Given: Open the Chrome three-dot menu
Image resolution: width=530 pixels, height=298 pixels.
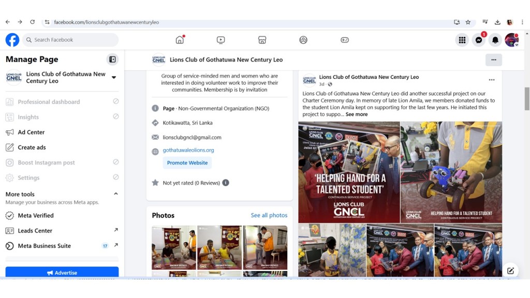Looking at the screenshot, I should click(522, 22).
